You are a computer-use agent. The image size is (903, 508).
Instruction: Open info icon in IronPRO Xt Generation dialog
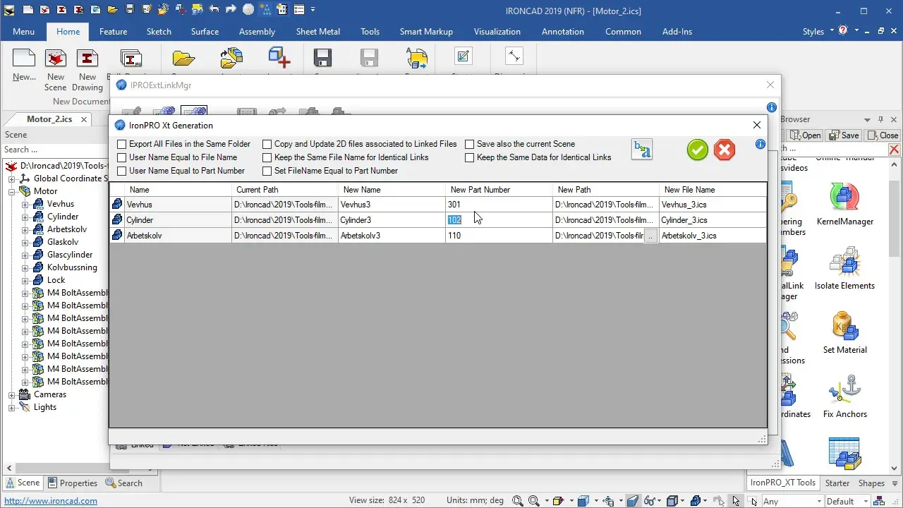point(760,144)
